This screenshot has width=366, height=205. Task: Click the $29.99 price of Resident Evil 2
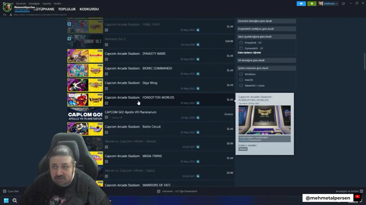pos(229,41)
